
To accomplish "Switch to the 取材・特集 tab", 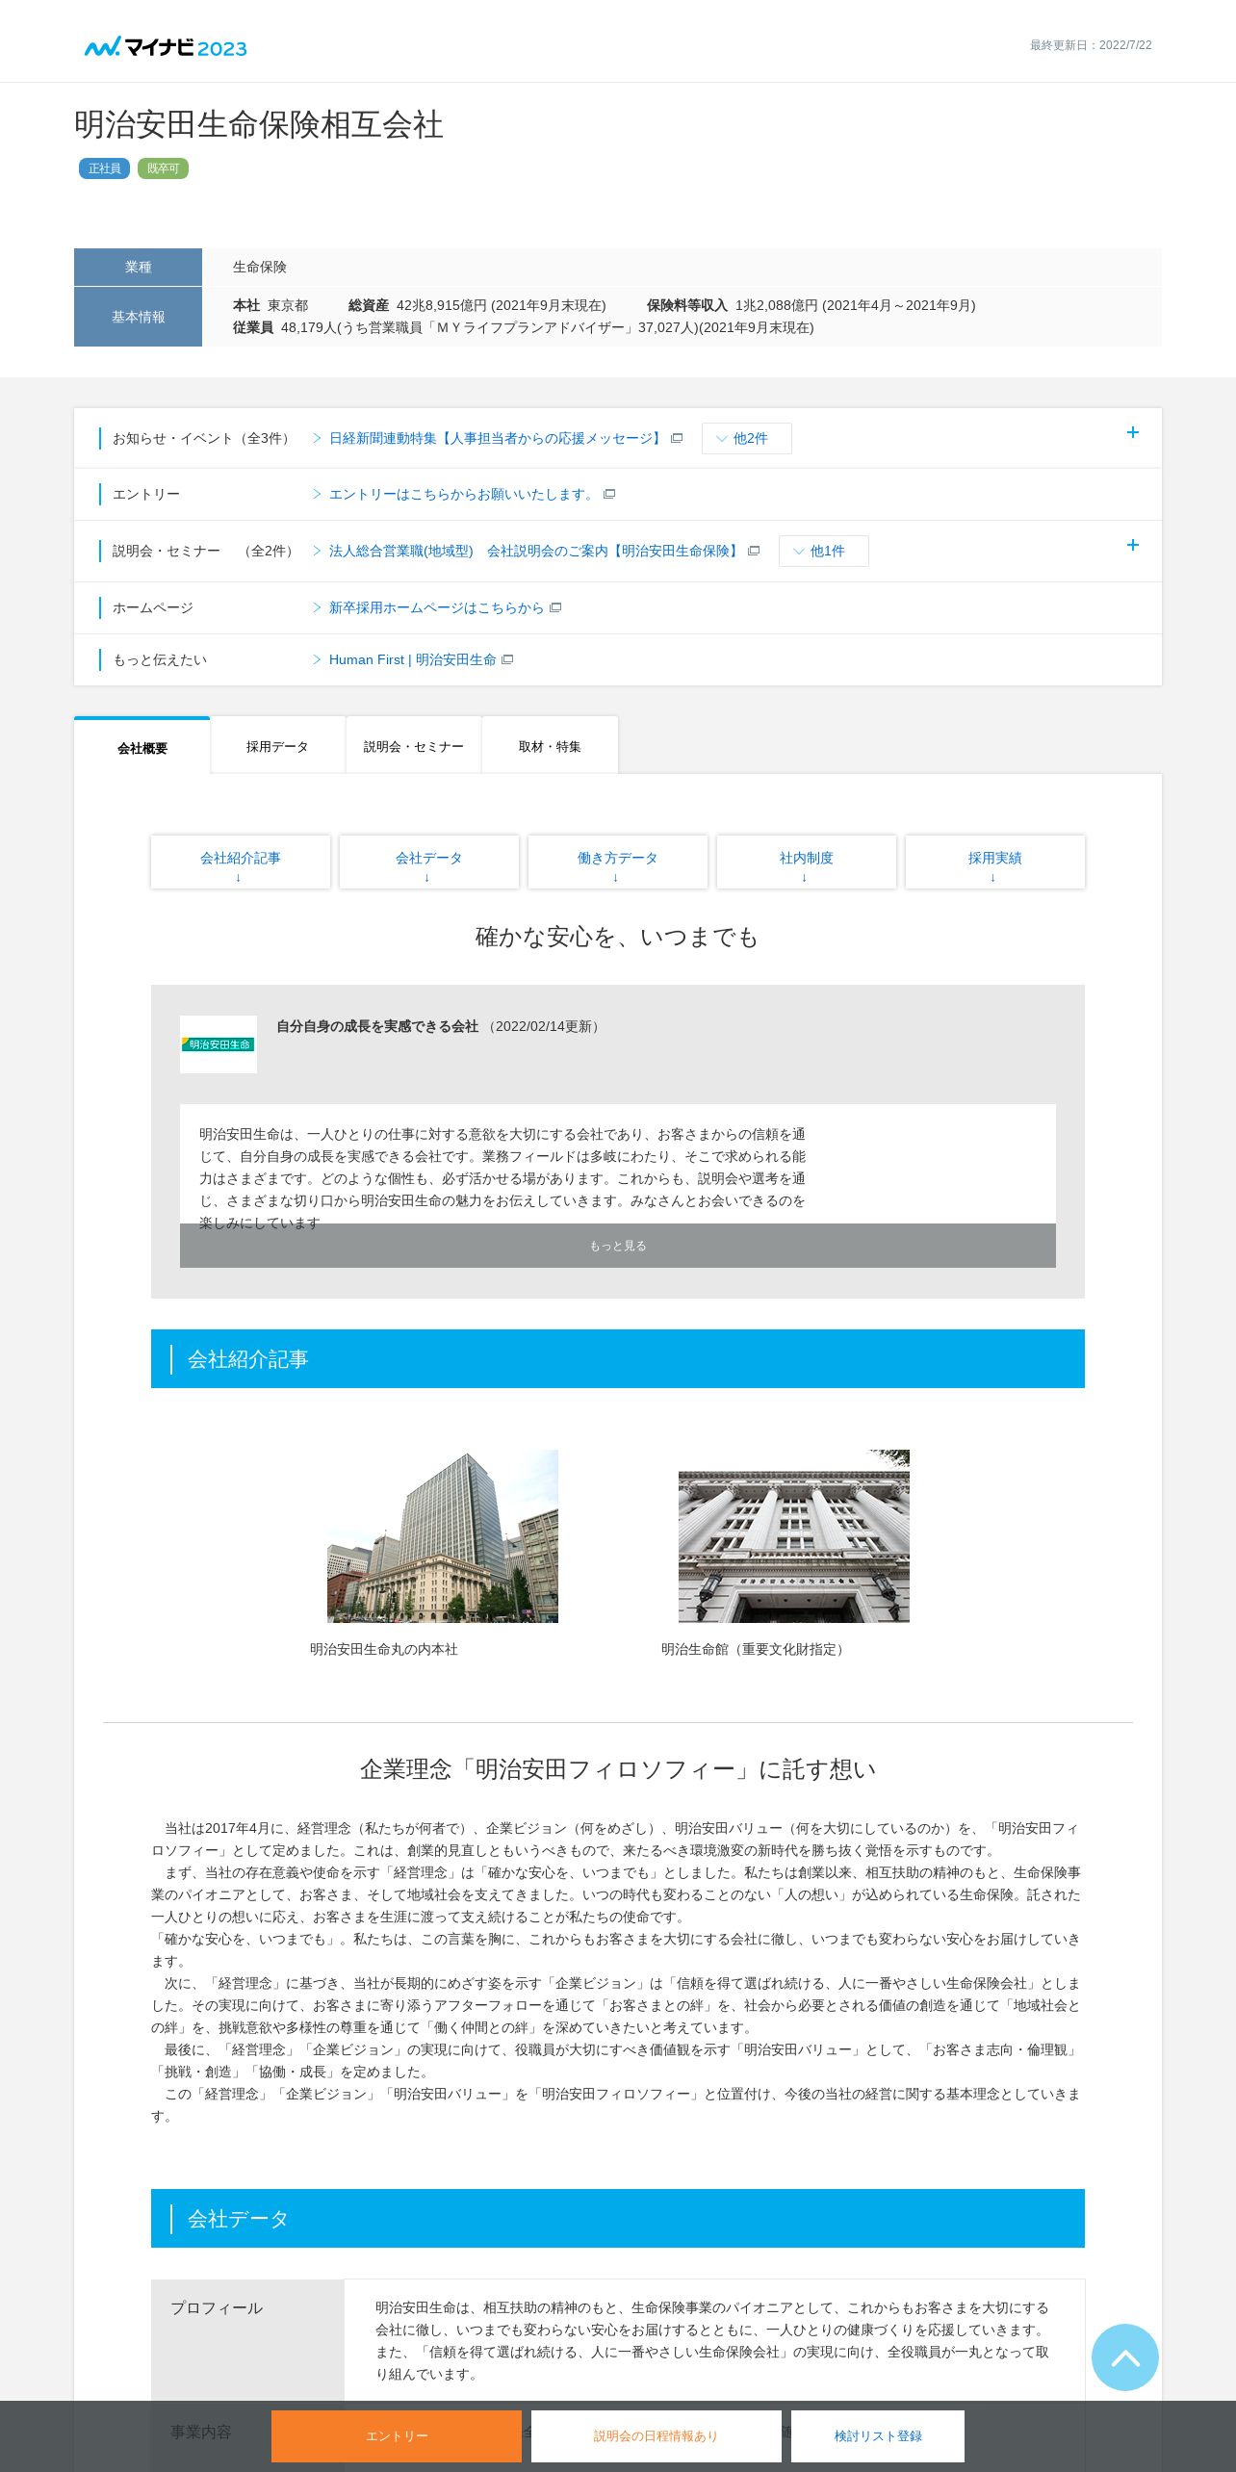I will click(550, 746).
